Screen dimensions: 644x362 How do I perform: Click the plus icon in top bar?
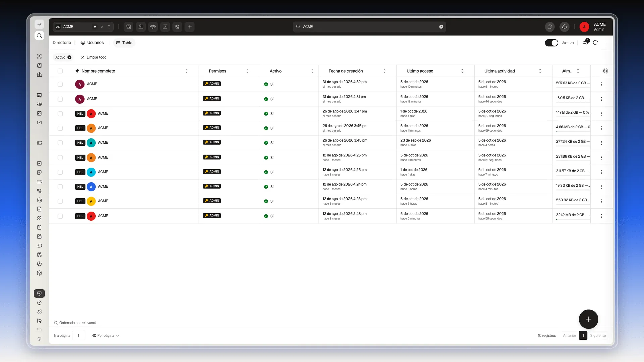190,27
